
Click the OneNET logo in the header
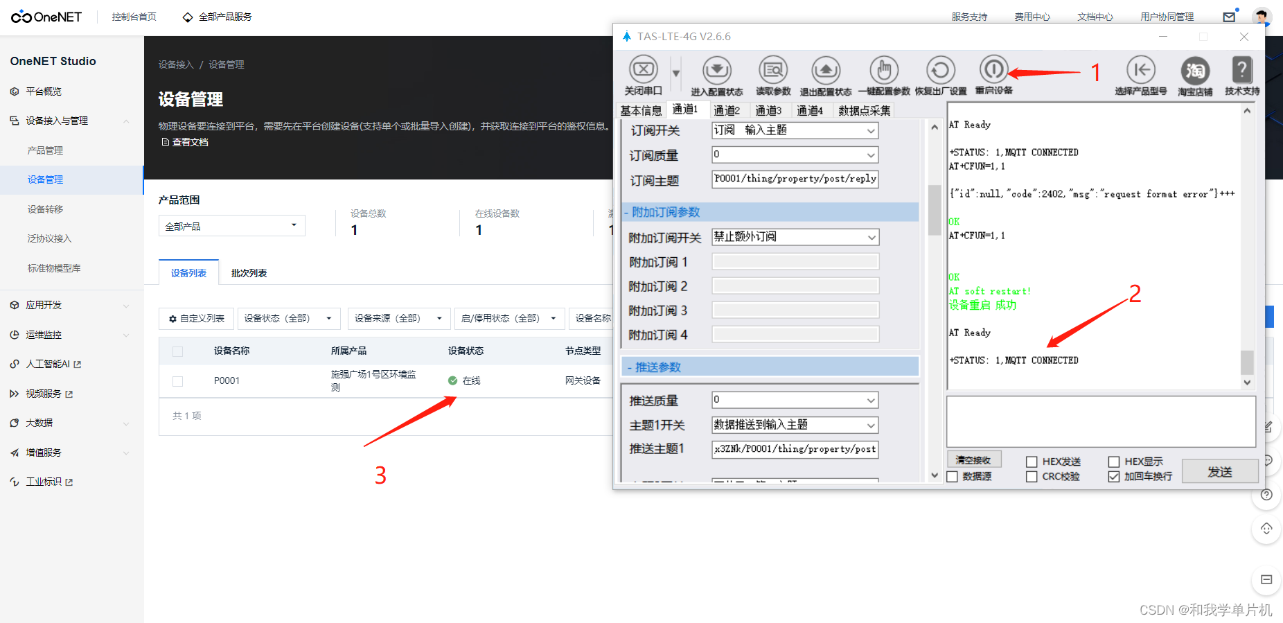(46, 17)
